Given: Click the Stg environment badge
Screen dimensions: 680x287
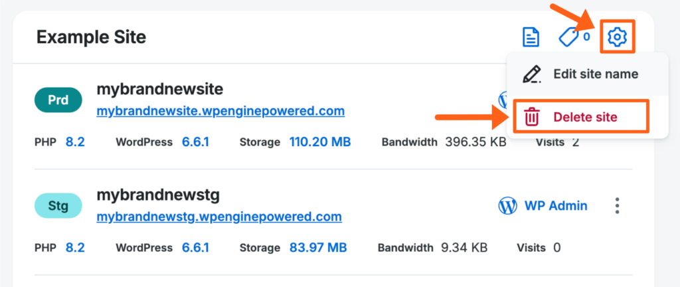Looking at the screenshot, I should click(58, 206).
